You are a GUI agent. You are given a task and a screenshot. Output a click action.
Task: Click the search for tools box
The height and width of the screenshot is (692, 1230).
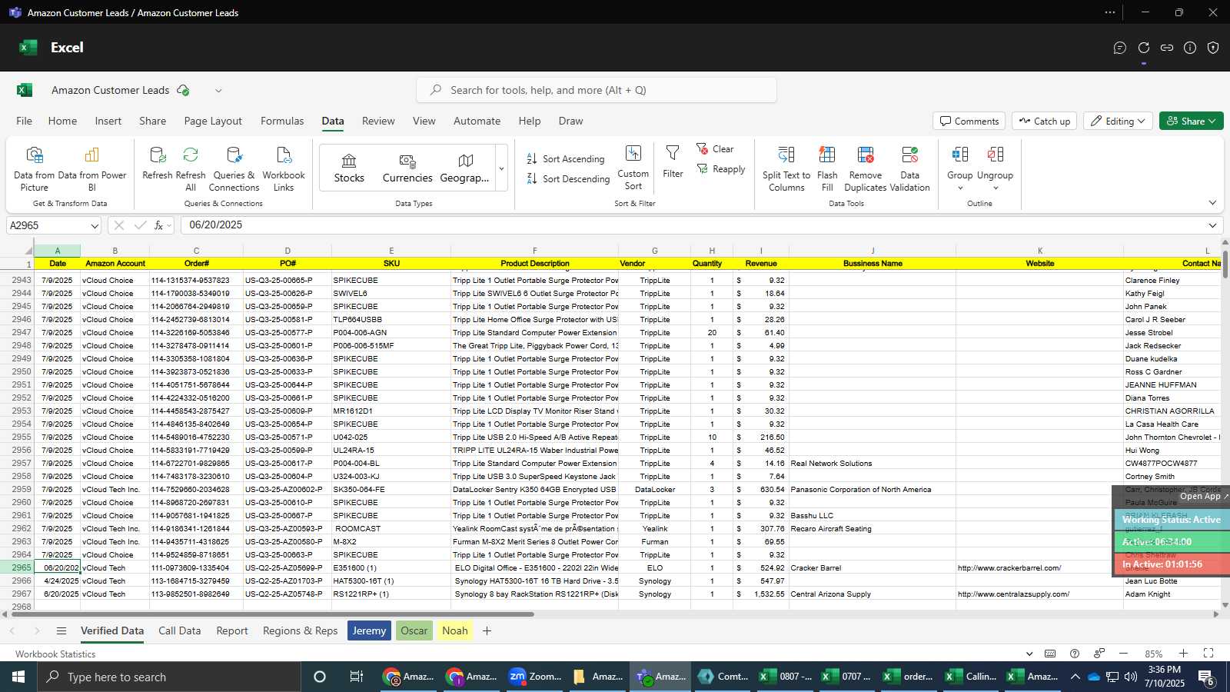[x=597, y=91]
